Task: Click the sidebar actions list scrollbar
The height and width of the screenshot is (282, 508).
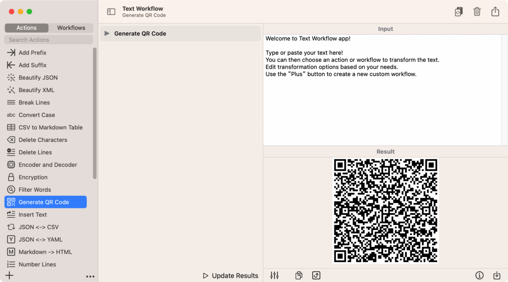Action: coord(95,113)
